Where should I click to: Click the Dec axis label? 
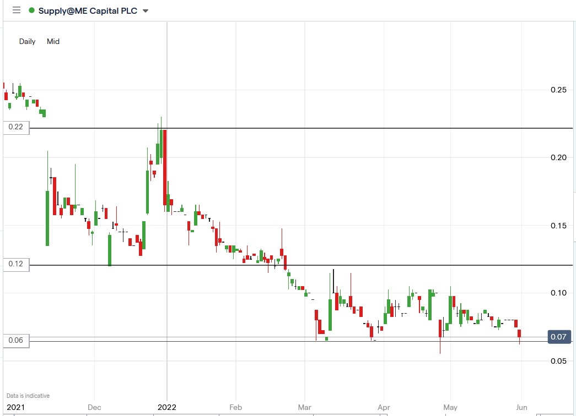(94, 407)
